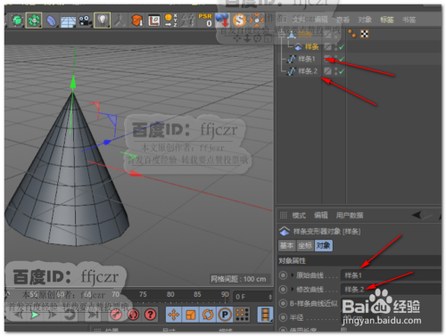446x336 pixels.
Task: Click the PSR 0 reset icon
Action: click(x=205, y=20)
